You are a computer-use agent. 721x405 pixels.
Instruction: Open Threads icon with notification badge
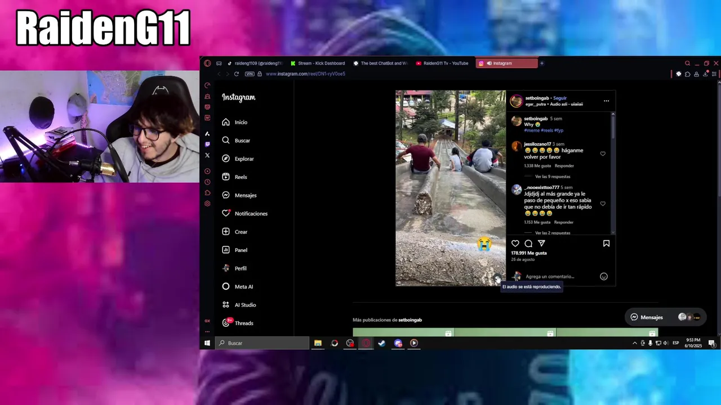tap(226, 323)
